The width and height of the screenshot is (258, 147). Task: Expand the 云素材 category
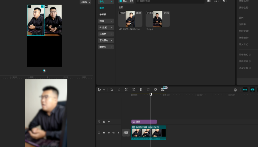(106, 34)
